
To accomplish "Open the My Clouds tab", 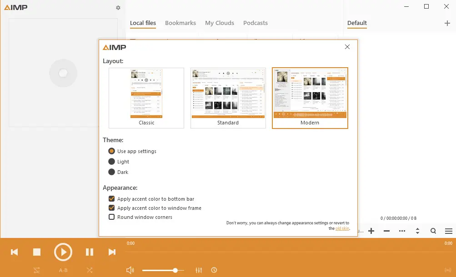I will 220,23.
